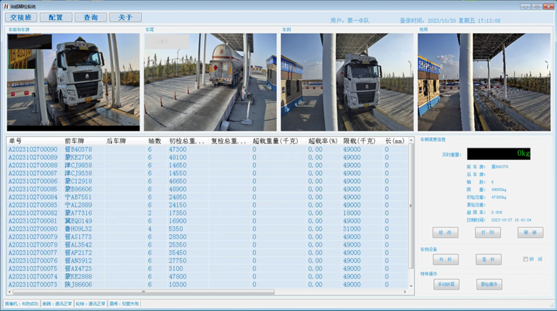Screen dimensions: 557x311
Task: Click the horizontal scrollbar under the table
Action: [193, 292]
